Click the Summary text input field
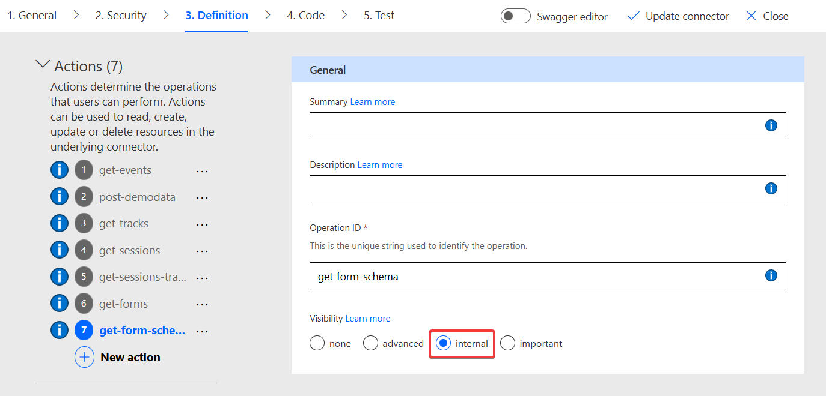The image size is (826, 396). 535,125
